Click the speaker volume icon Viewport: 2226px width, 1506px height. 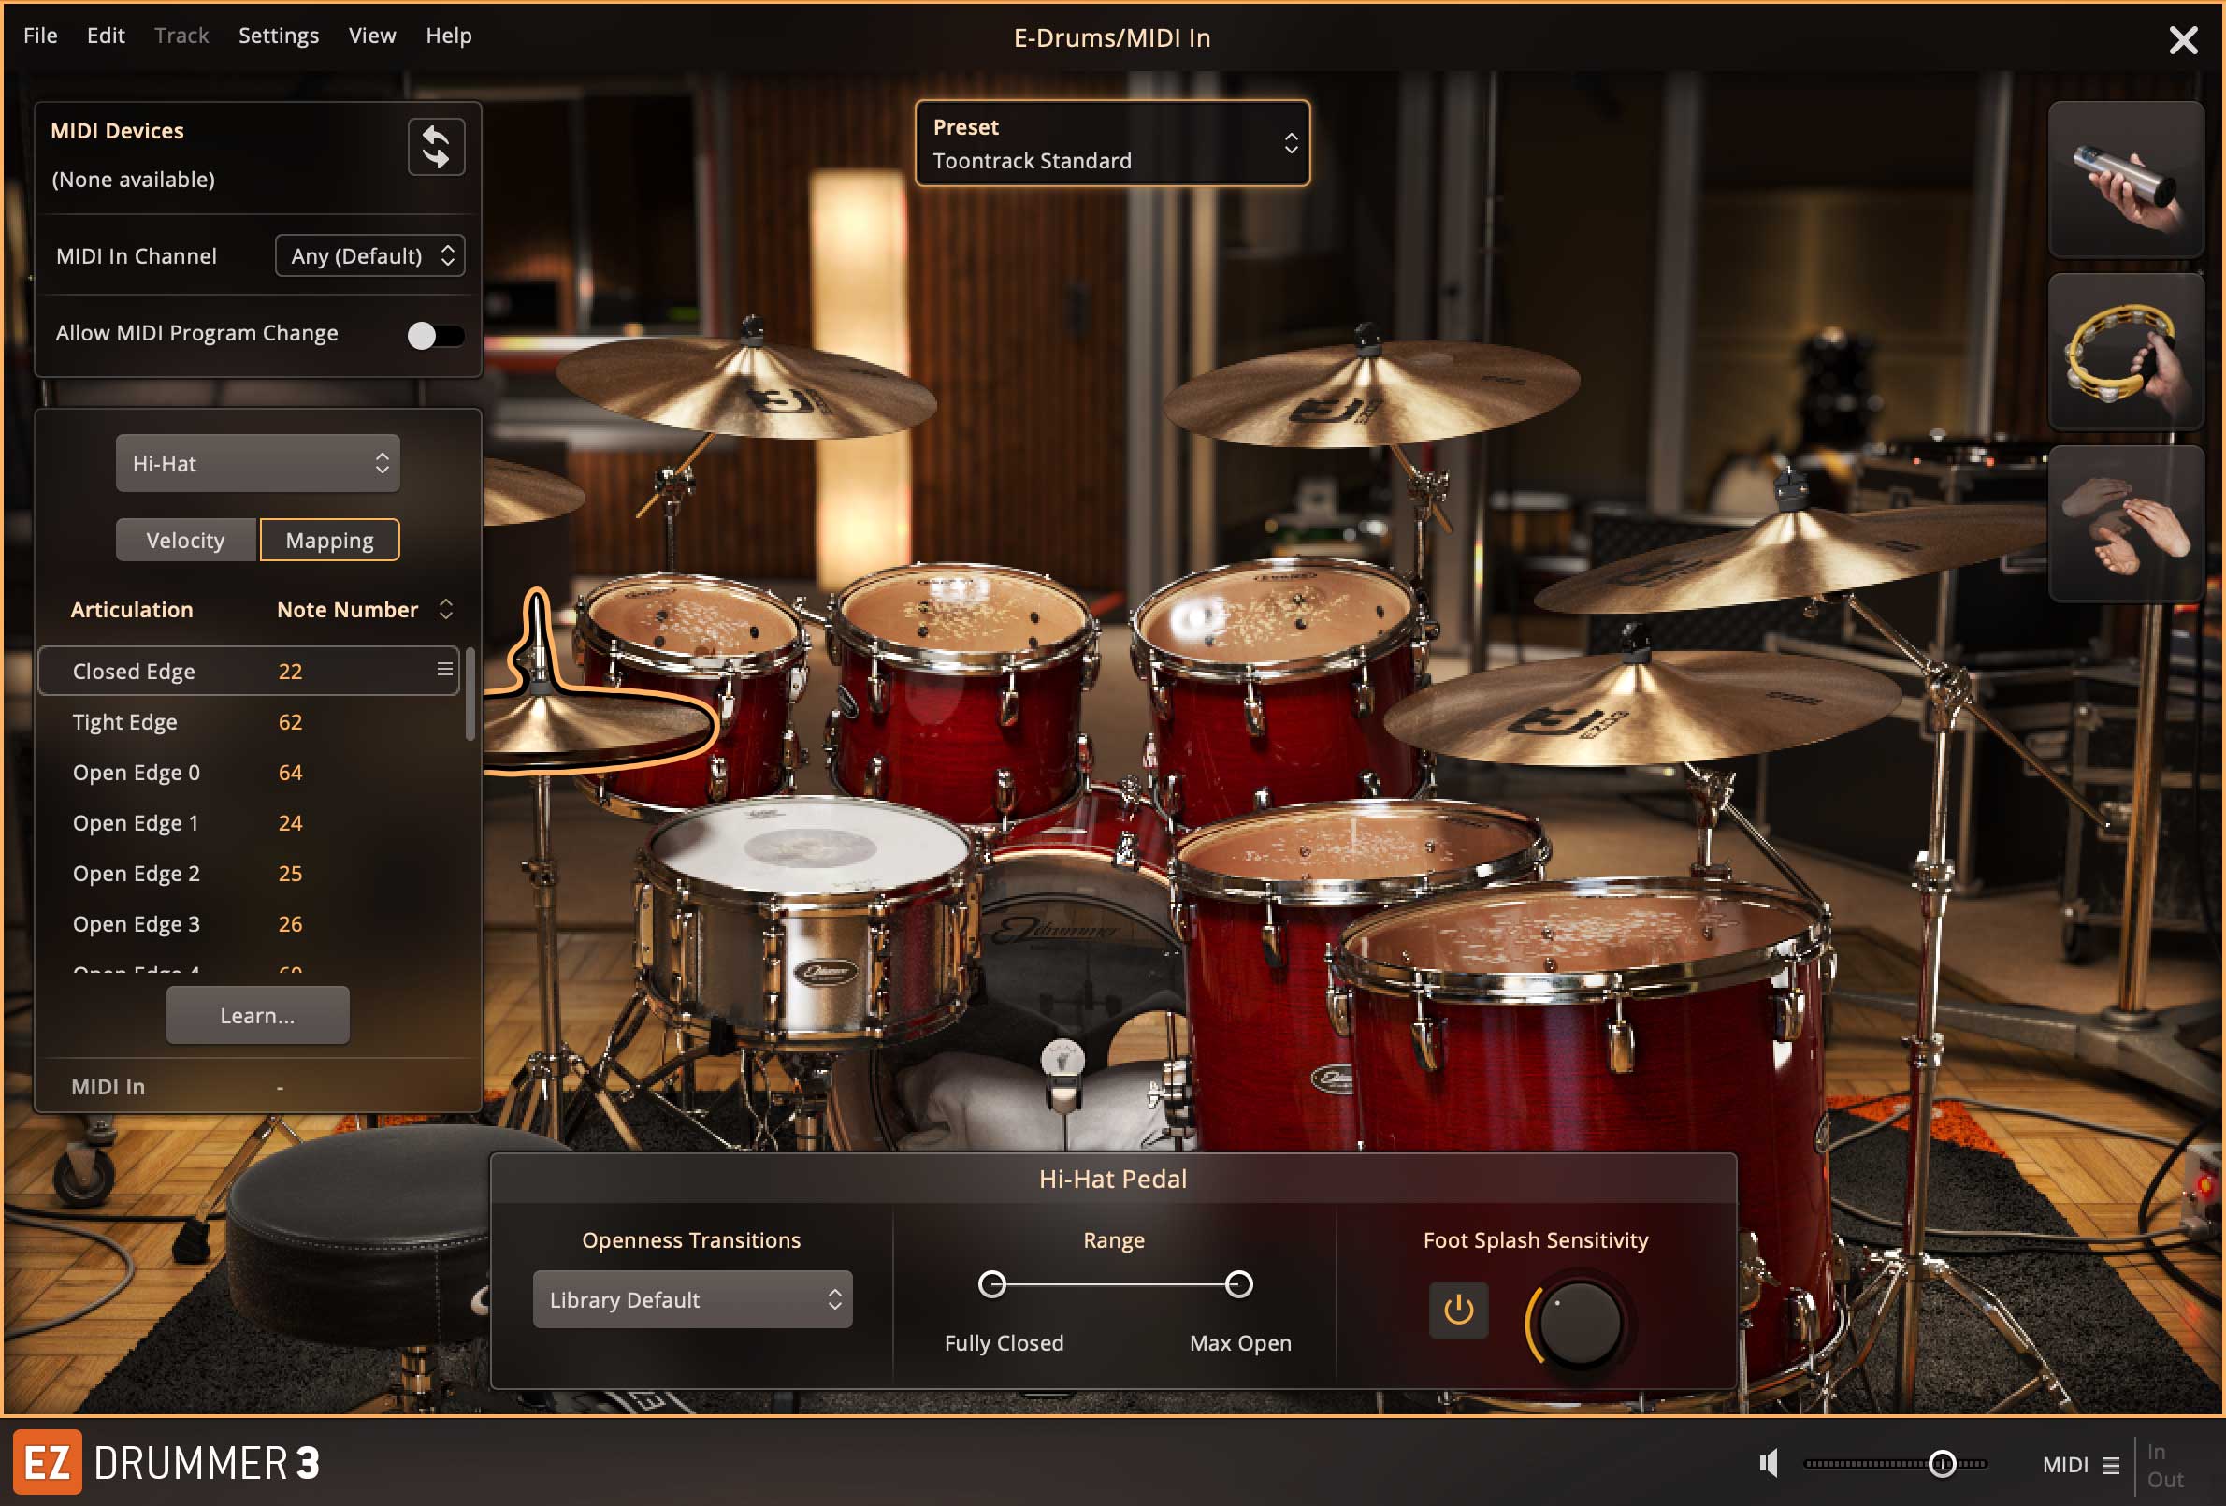(1768, 1463)
